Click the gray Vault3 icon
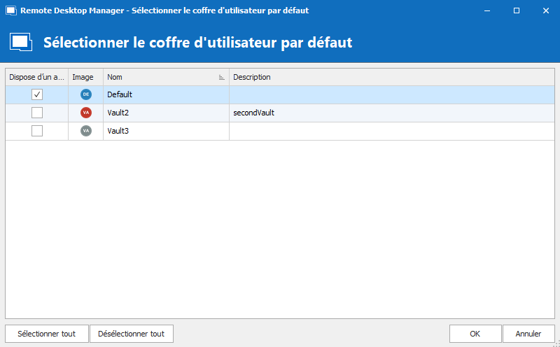This screenshot has width=560, height=347. [x=86, y=131]
